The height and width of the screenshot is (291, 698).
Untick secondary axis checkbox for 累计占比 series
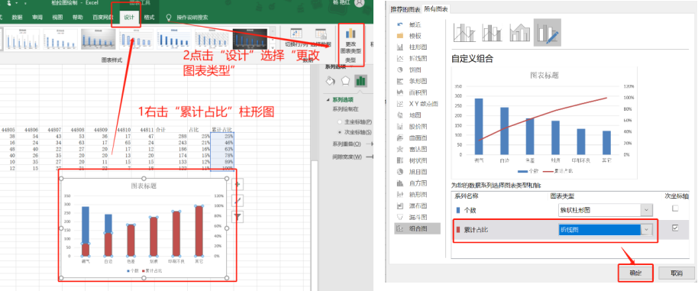[675, 228]
